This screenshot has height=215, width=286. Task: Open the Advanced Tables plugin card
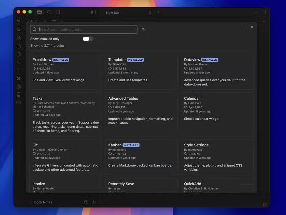click(141, 114)
